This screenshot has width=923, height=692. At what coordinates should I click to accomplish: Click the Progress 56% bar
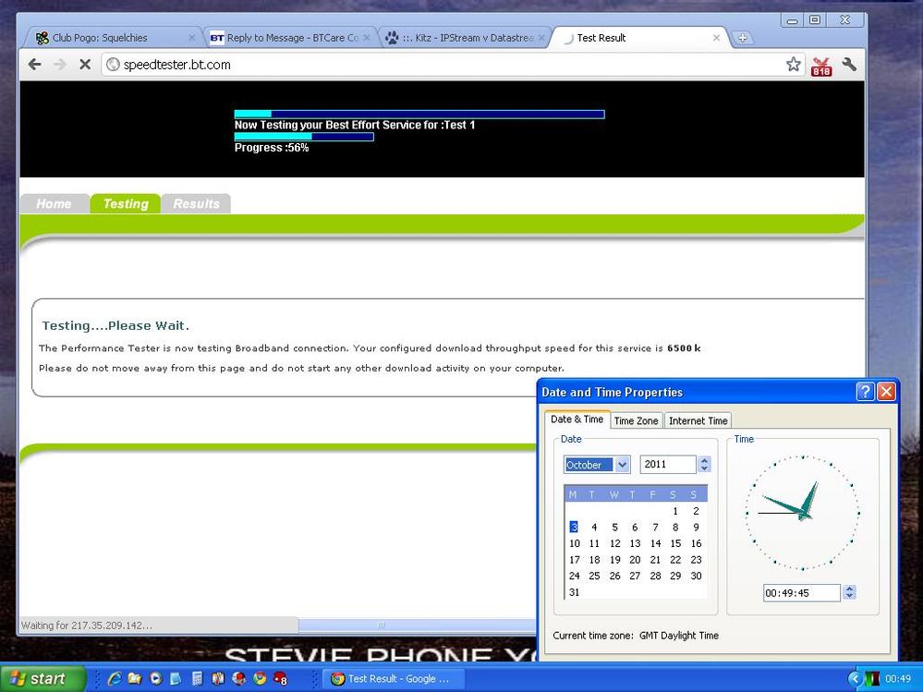(x=304, y=137)
